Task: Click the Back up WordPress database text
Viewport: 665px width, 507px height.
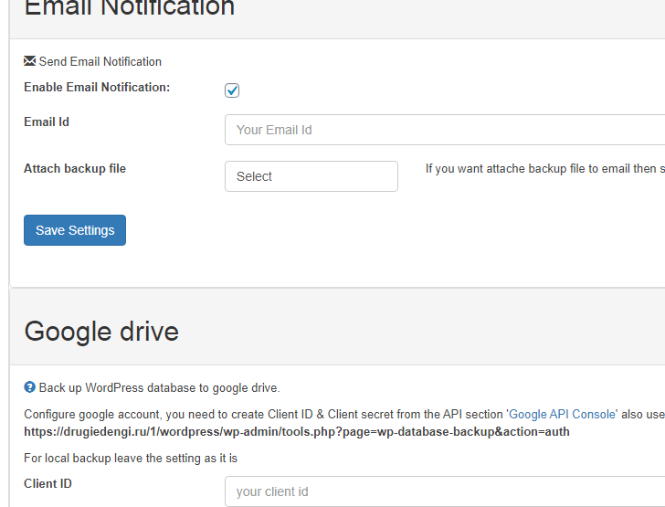Action: 160,387
